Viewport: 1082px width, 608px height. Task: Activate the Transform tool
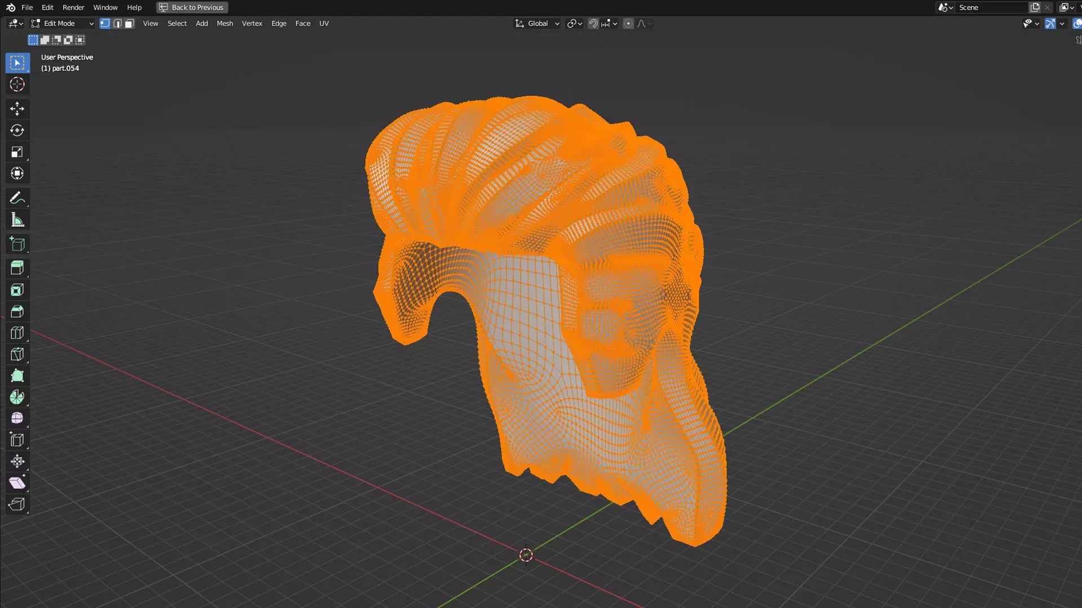click(17, 173)
